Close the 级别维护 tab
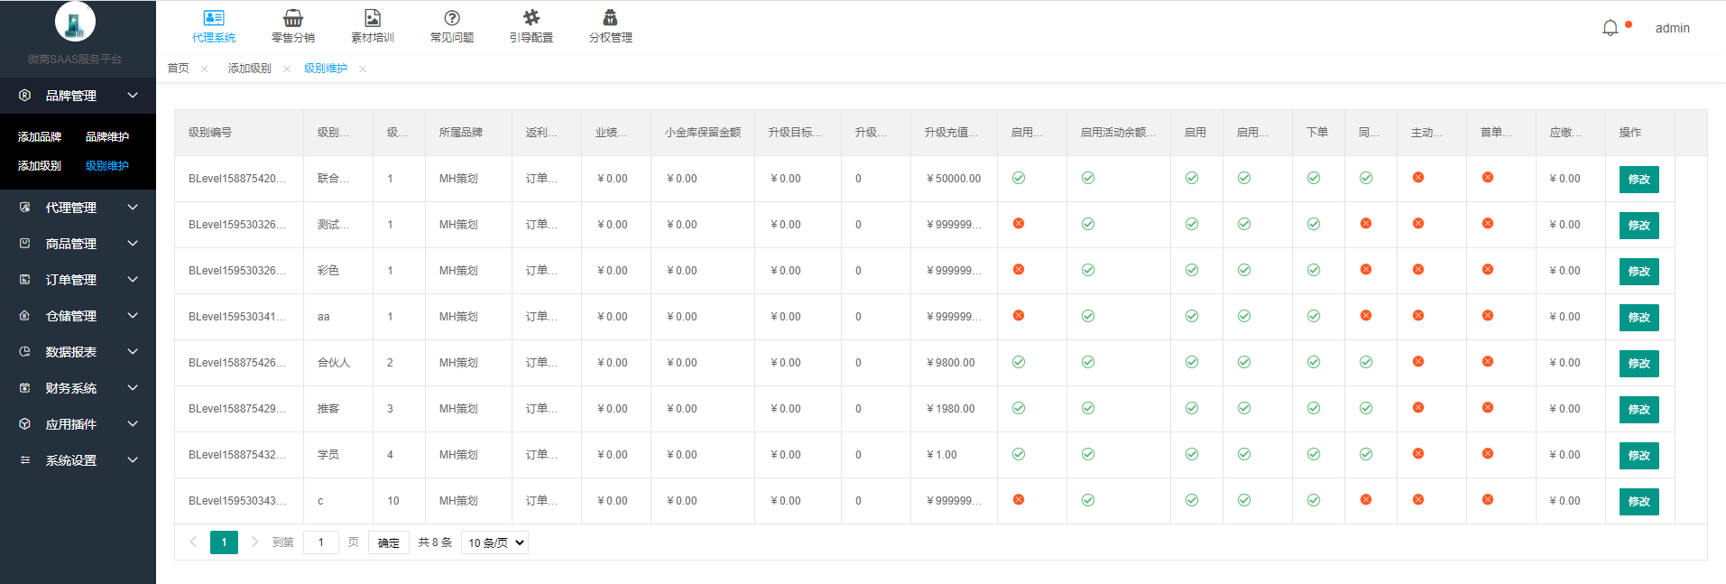The width and height of the screenshot is (1726, 584). [x=363, y=70]
